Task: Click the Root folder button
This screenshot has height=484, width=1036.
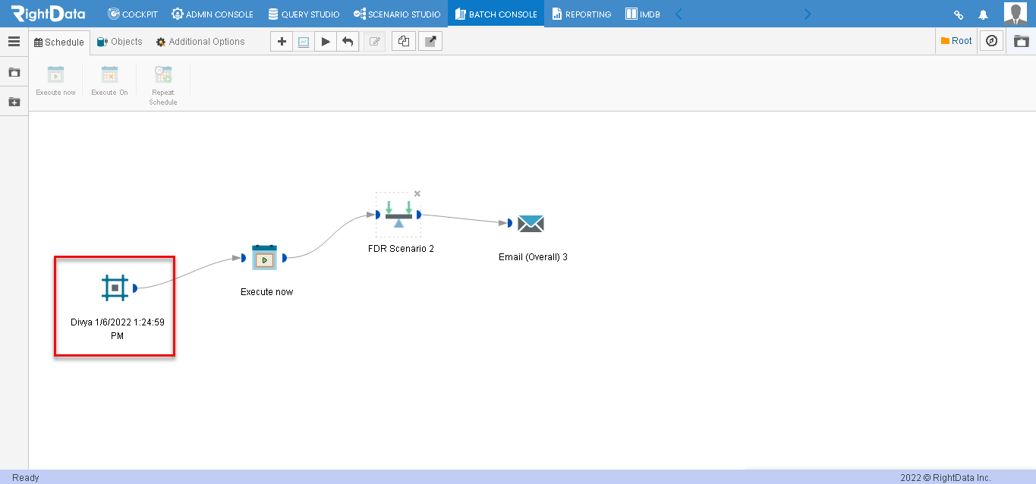Action: (956, 41)
